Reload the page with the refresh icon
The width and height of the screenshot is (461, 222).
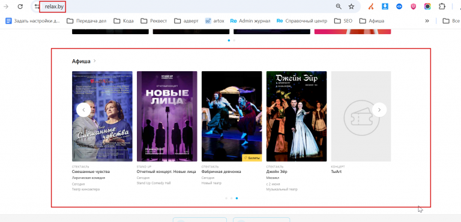tap(20, 7)
